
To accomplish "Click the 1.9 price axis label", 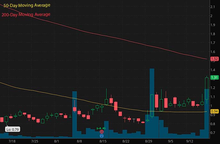I will [x=213, y=25].
